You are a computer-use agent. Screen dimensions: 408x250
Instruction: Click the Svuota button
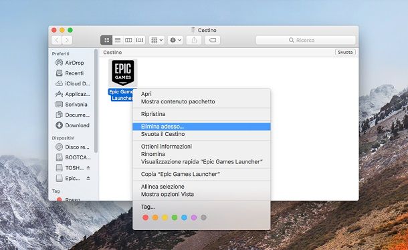(345, 52)
